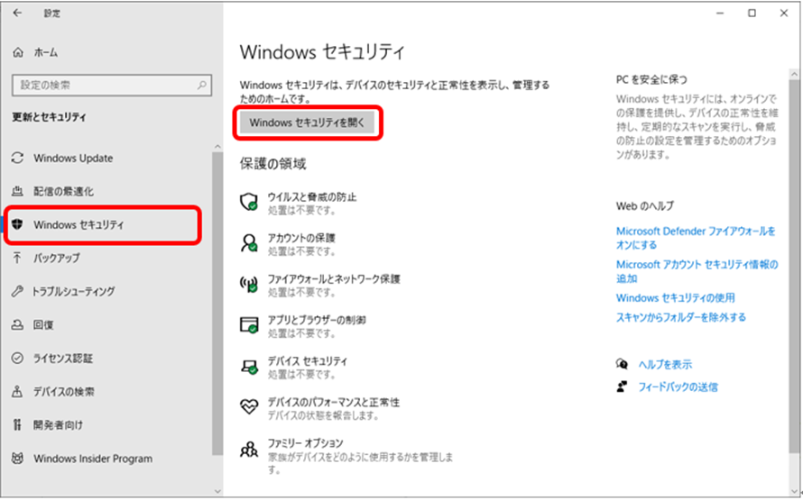Viewport: 803px width, 500px height.
Task: Click the Windows セキュリティ shield icon in the sidebar
Action: point(18,224)
